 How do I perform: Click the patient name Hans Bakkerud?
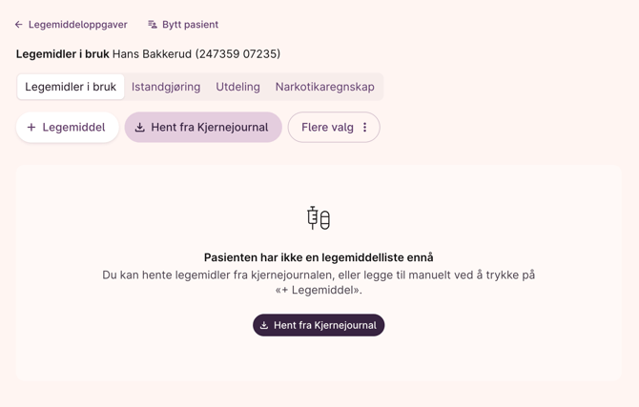tap(152, 54)
